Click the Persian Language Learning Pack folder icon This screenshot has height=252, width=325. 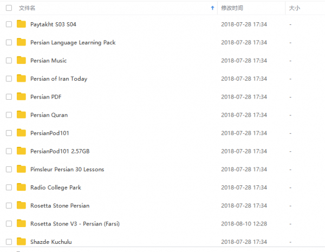(x=21, y=42)
